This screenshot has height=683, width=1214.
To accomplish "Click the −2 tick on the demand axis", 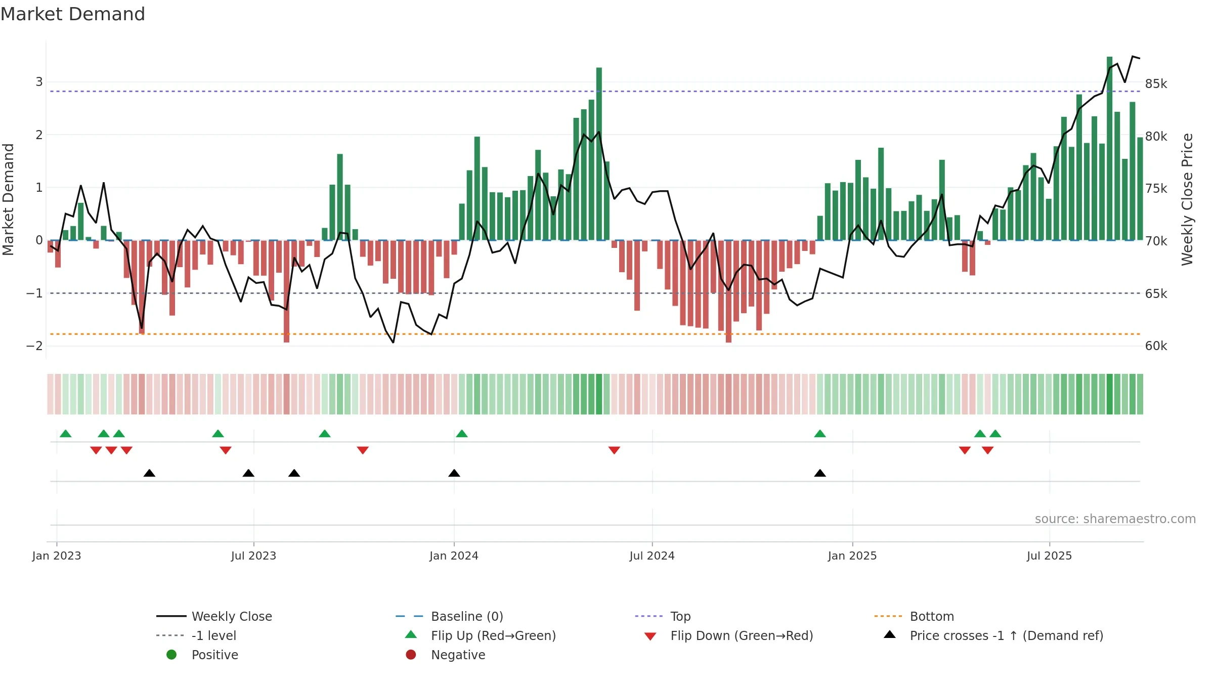I will (34, 346).
